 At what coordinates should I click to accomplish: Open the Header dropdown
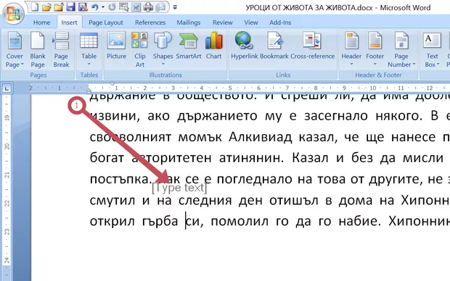[x=351, y=49]
